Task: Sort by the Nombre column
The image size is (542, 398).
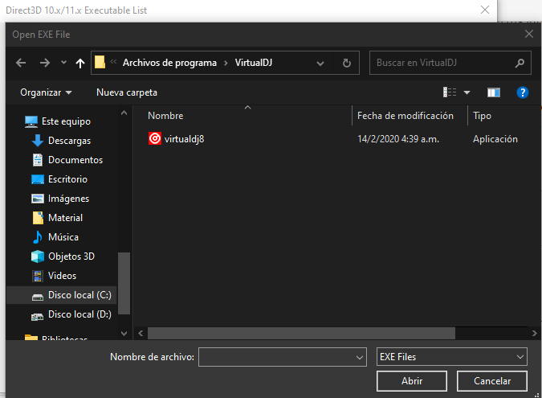Action: pyautogui.click(x=165, y=116)
